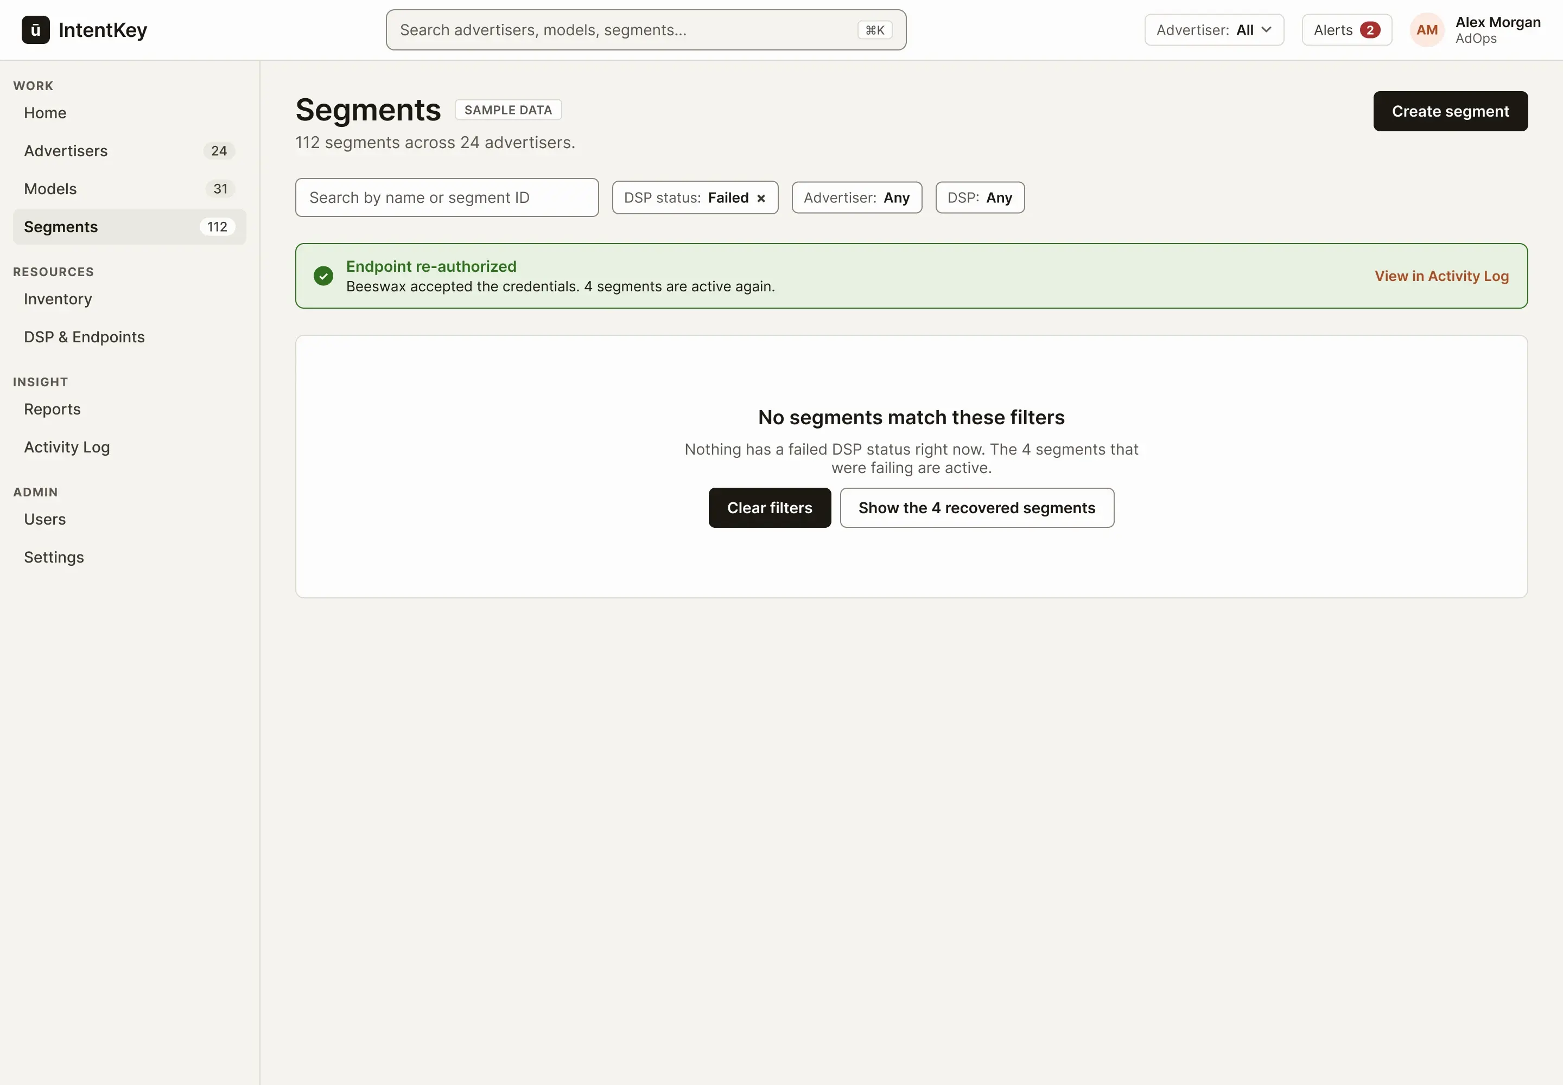Click '112 segments across 24 advertisers' text
This screenshot has height=1085, width=1563.
click(435, 143)
